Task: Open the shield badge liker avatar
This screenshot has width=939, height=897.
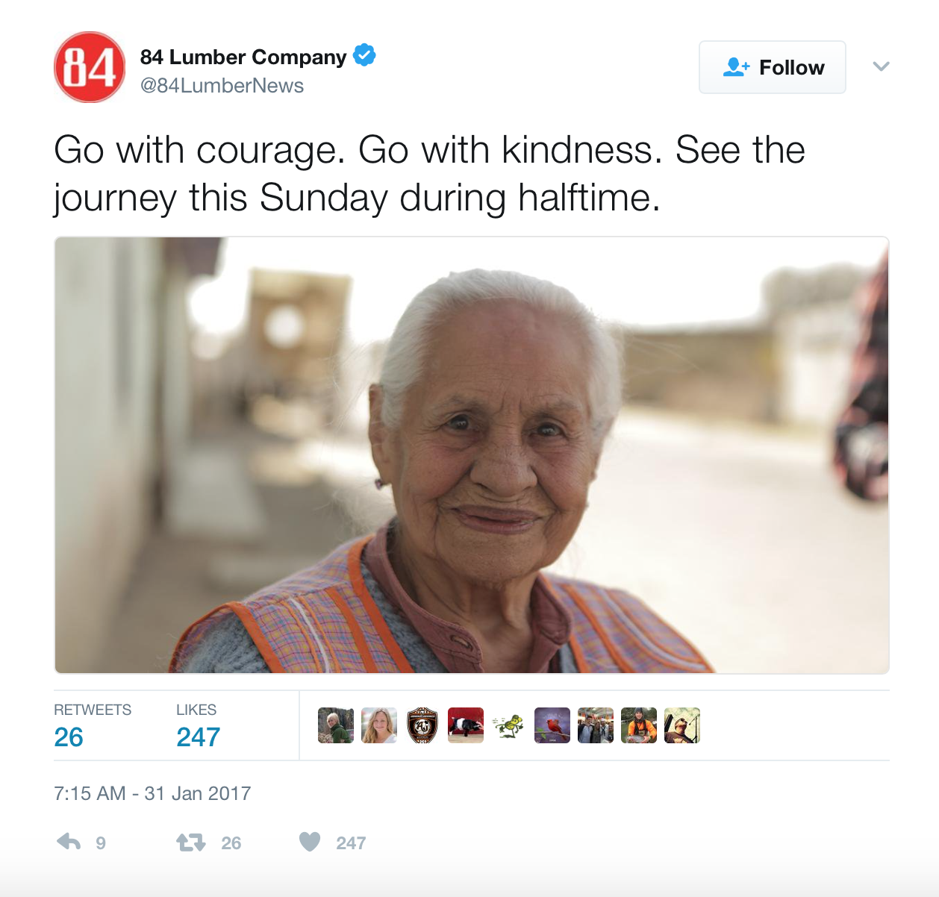Action: (422, 725)
